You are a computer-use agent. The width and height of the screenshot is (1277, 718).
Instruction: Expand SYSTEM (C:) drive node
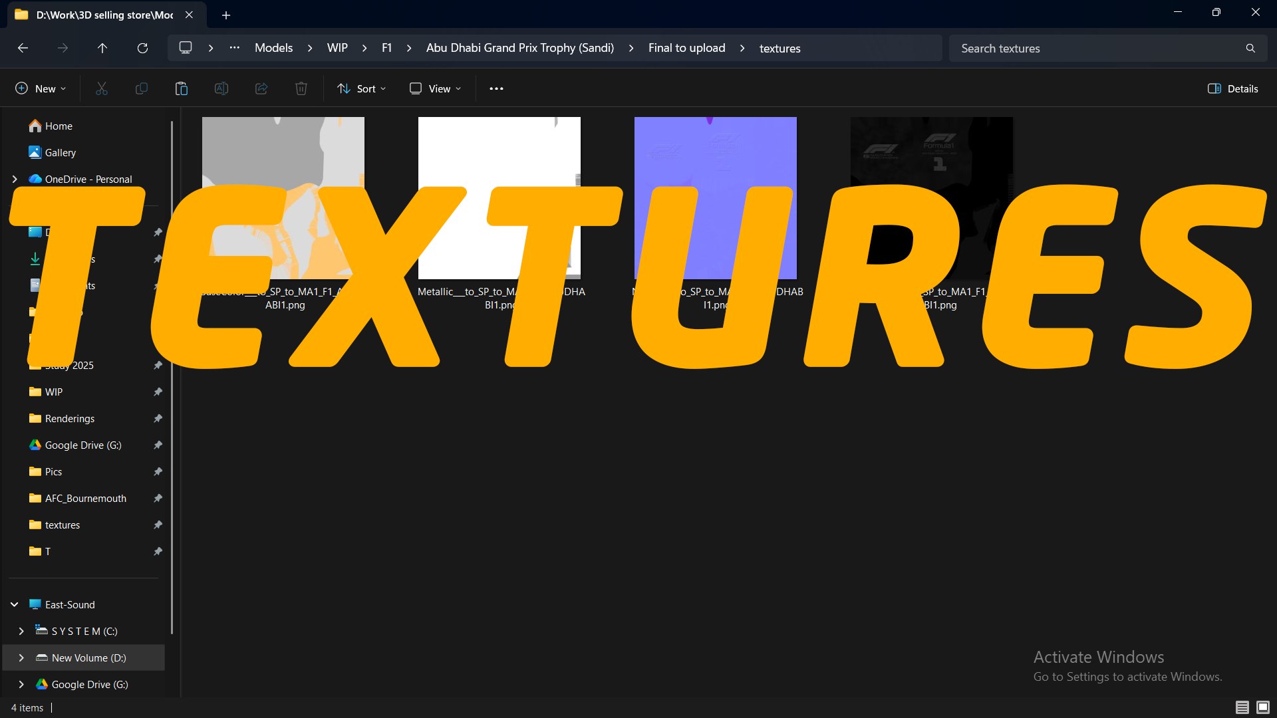pyautogui.click(x=21, y=631)
